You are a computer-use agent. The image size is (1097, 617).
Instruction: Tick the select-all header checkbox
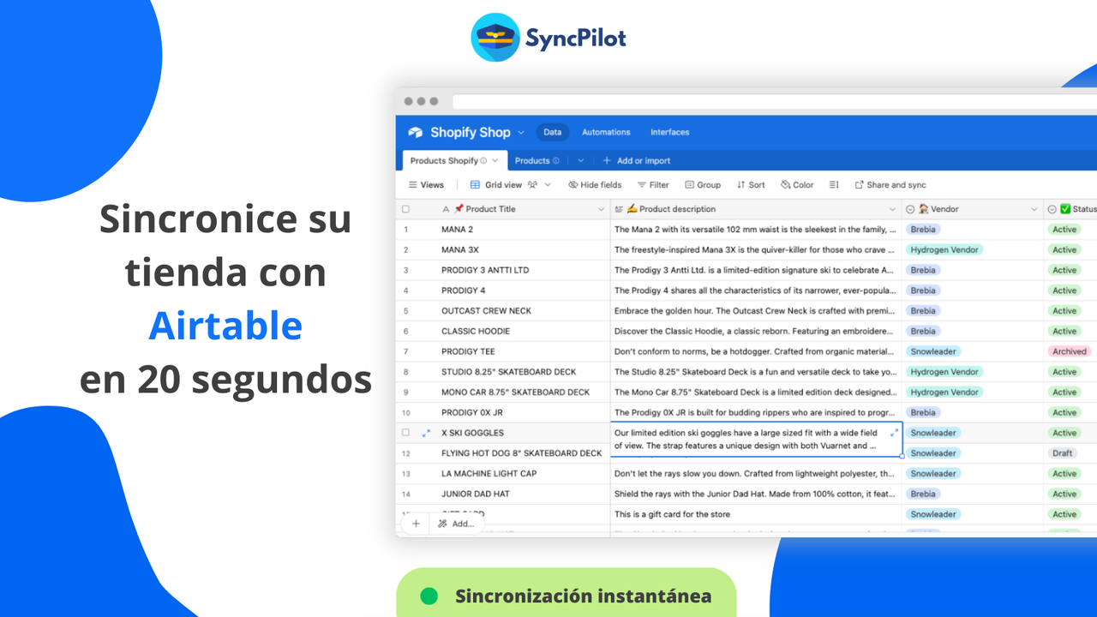click(x=405, y=209)
